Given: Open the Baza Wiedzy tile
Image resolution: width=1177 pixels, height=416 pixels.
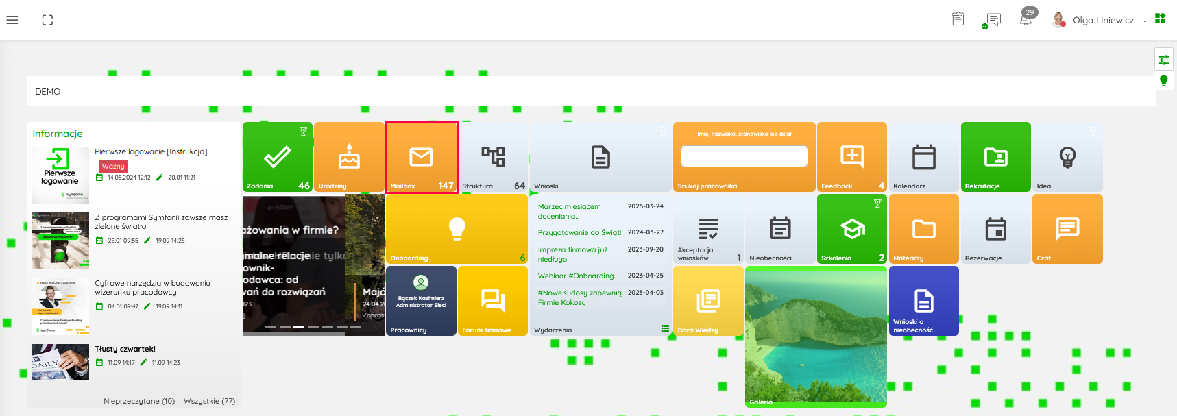Looking at the screenshot, I should coord(708,301).
